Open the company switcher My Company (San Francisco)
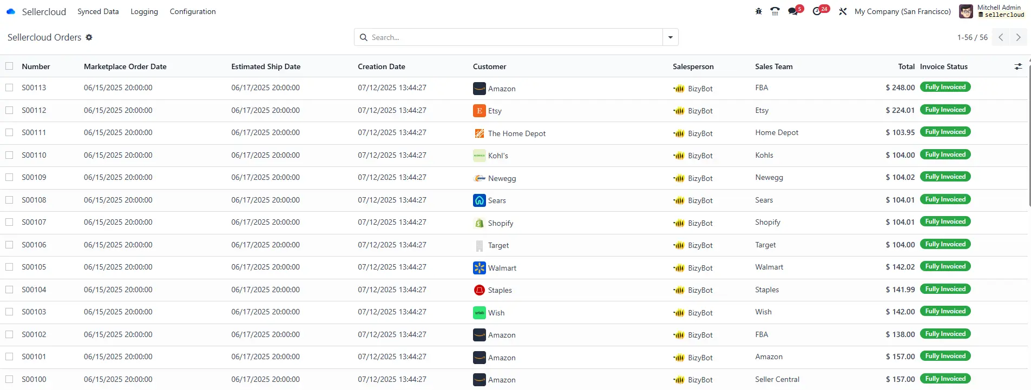 tap(902, 11)
